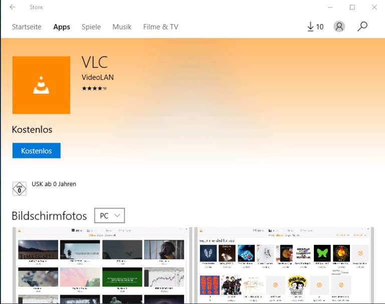Open the first screenshot showing video library
Viewport: 385px width, 304px height.
point(102,265)
